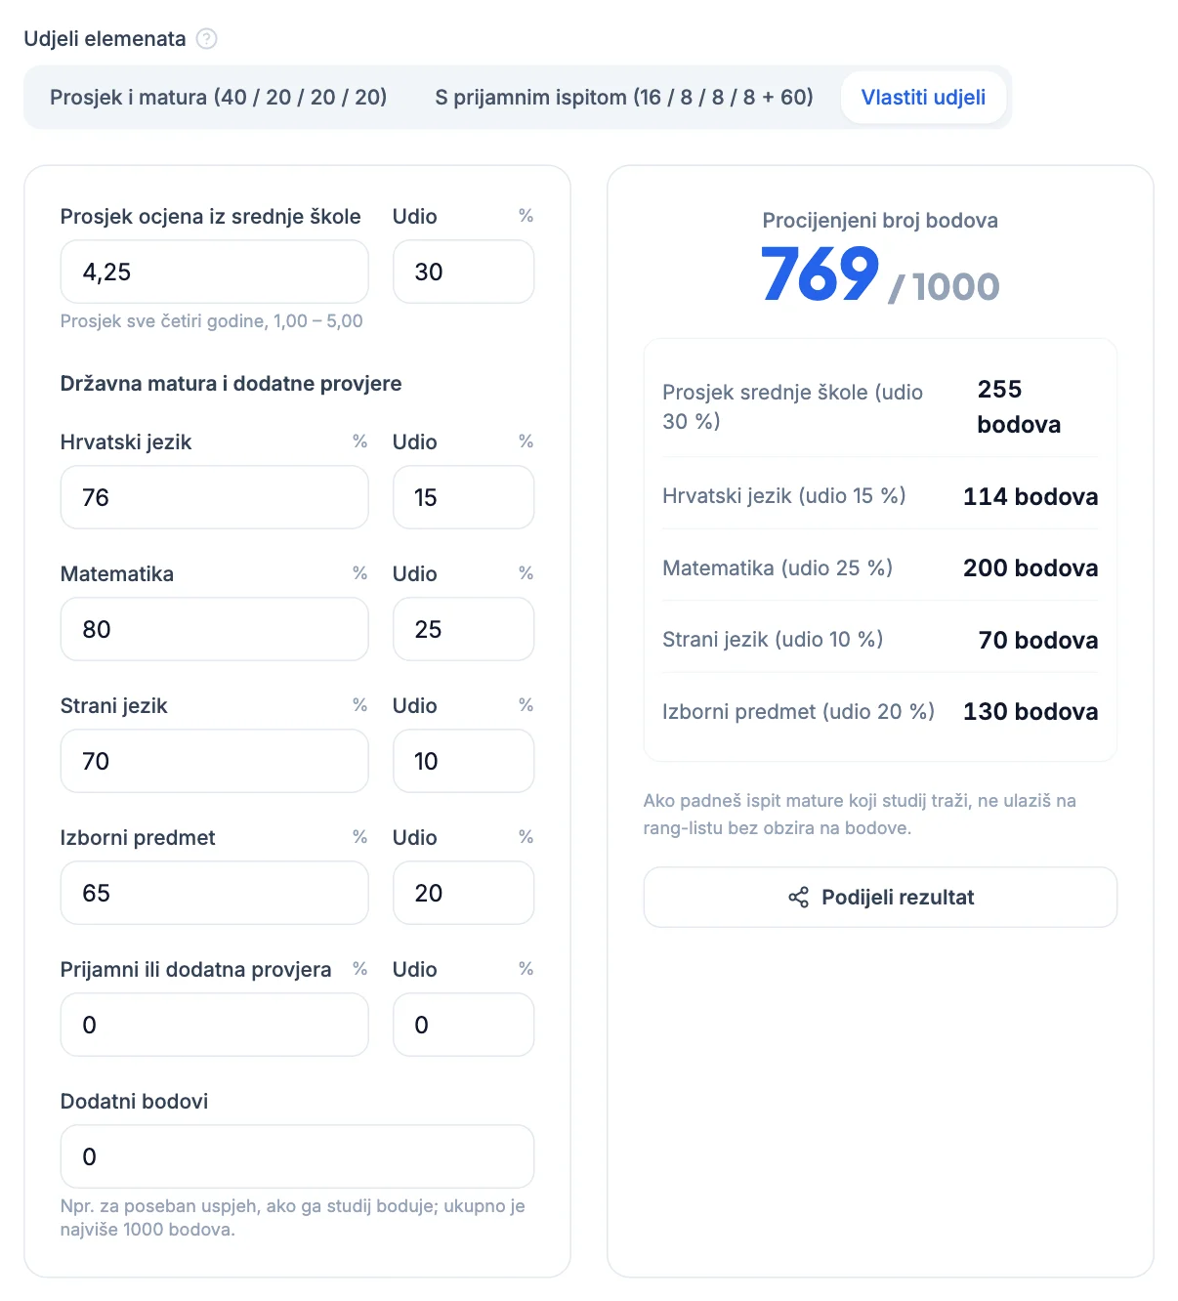
Task: Focus the Matematika score input
Action: (215, 630)
